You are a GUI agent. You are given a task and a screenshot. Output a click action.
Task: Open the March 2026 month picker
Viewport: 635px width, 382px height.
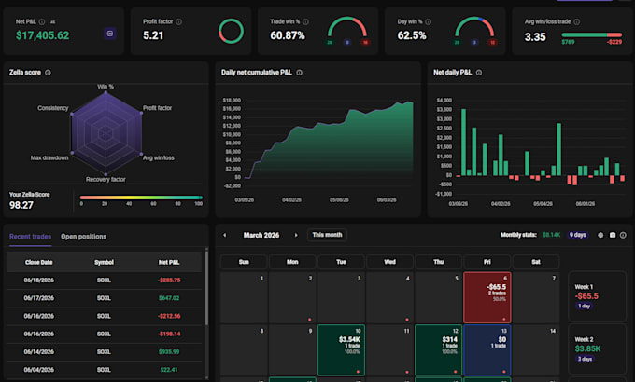261,235
